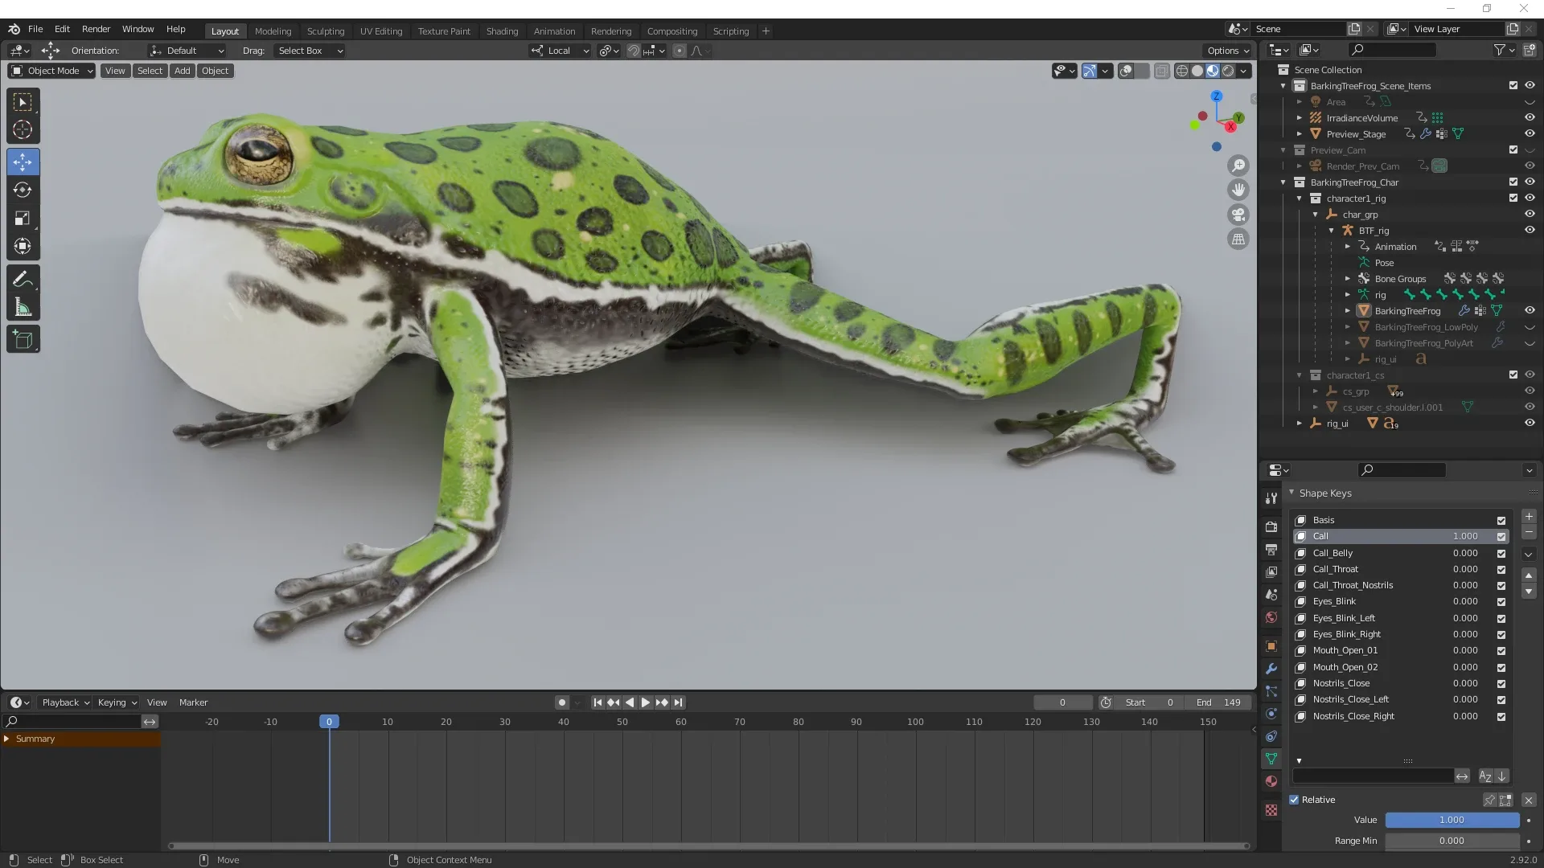The width and height of the screenshot is (1544, 868).
Task: Switch to the Shading workspace tab
Action: [x=502, y=31]
